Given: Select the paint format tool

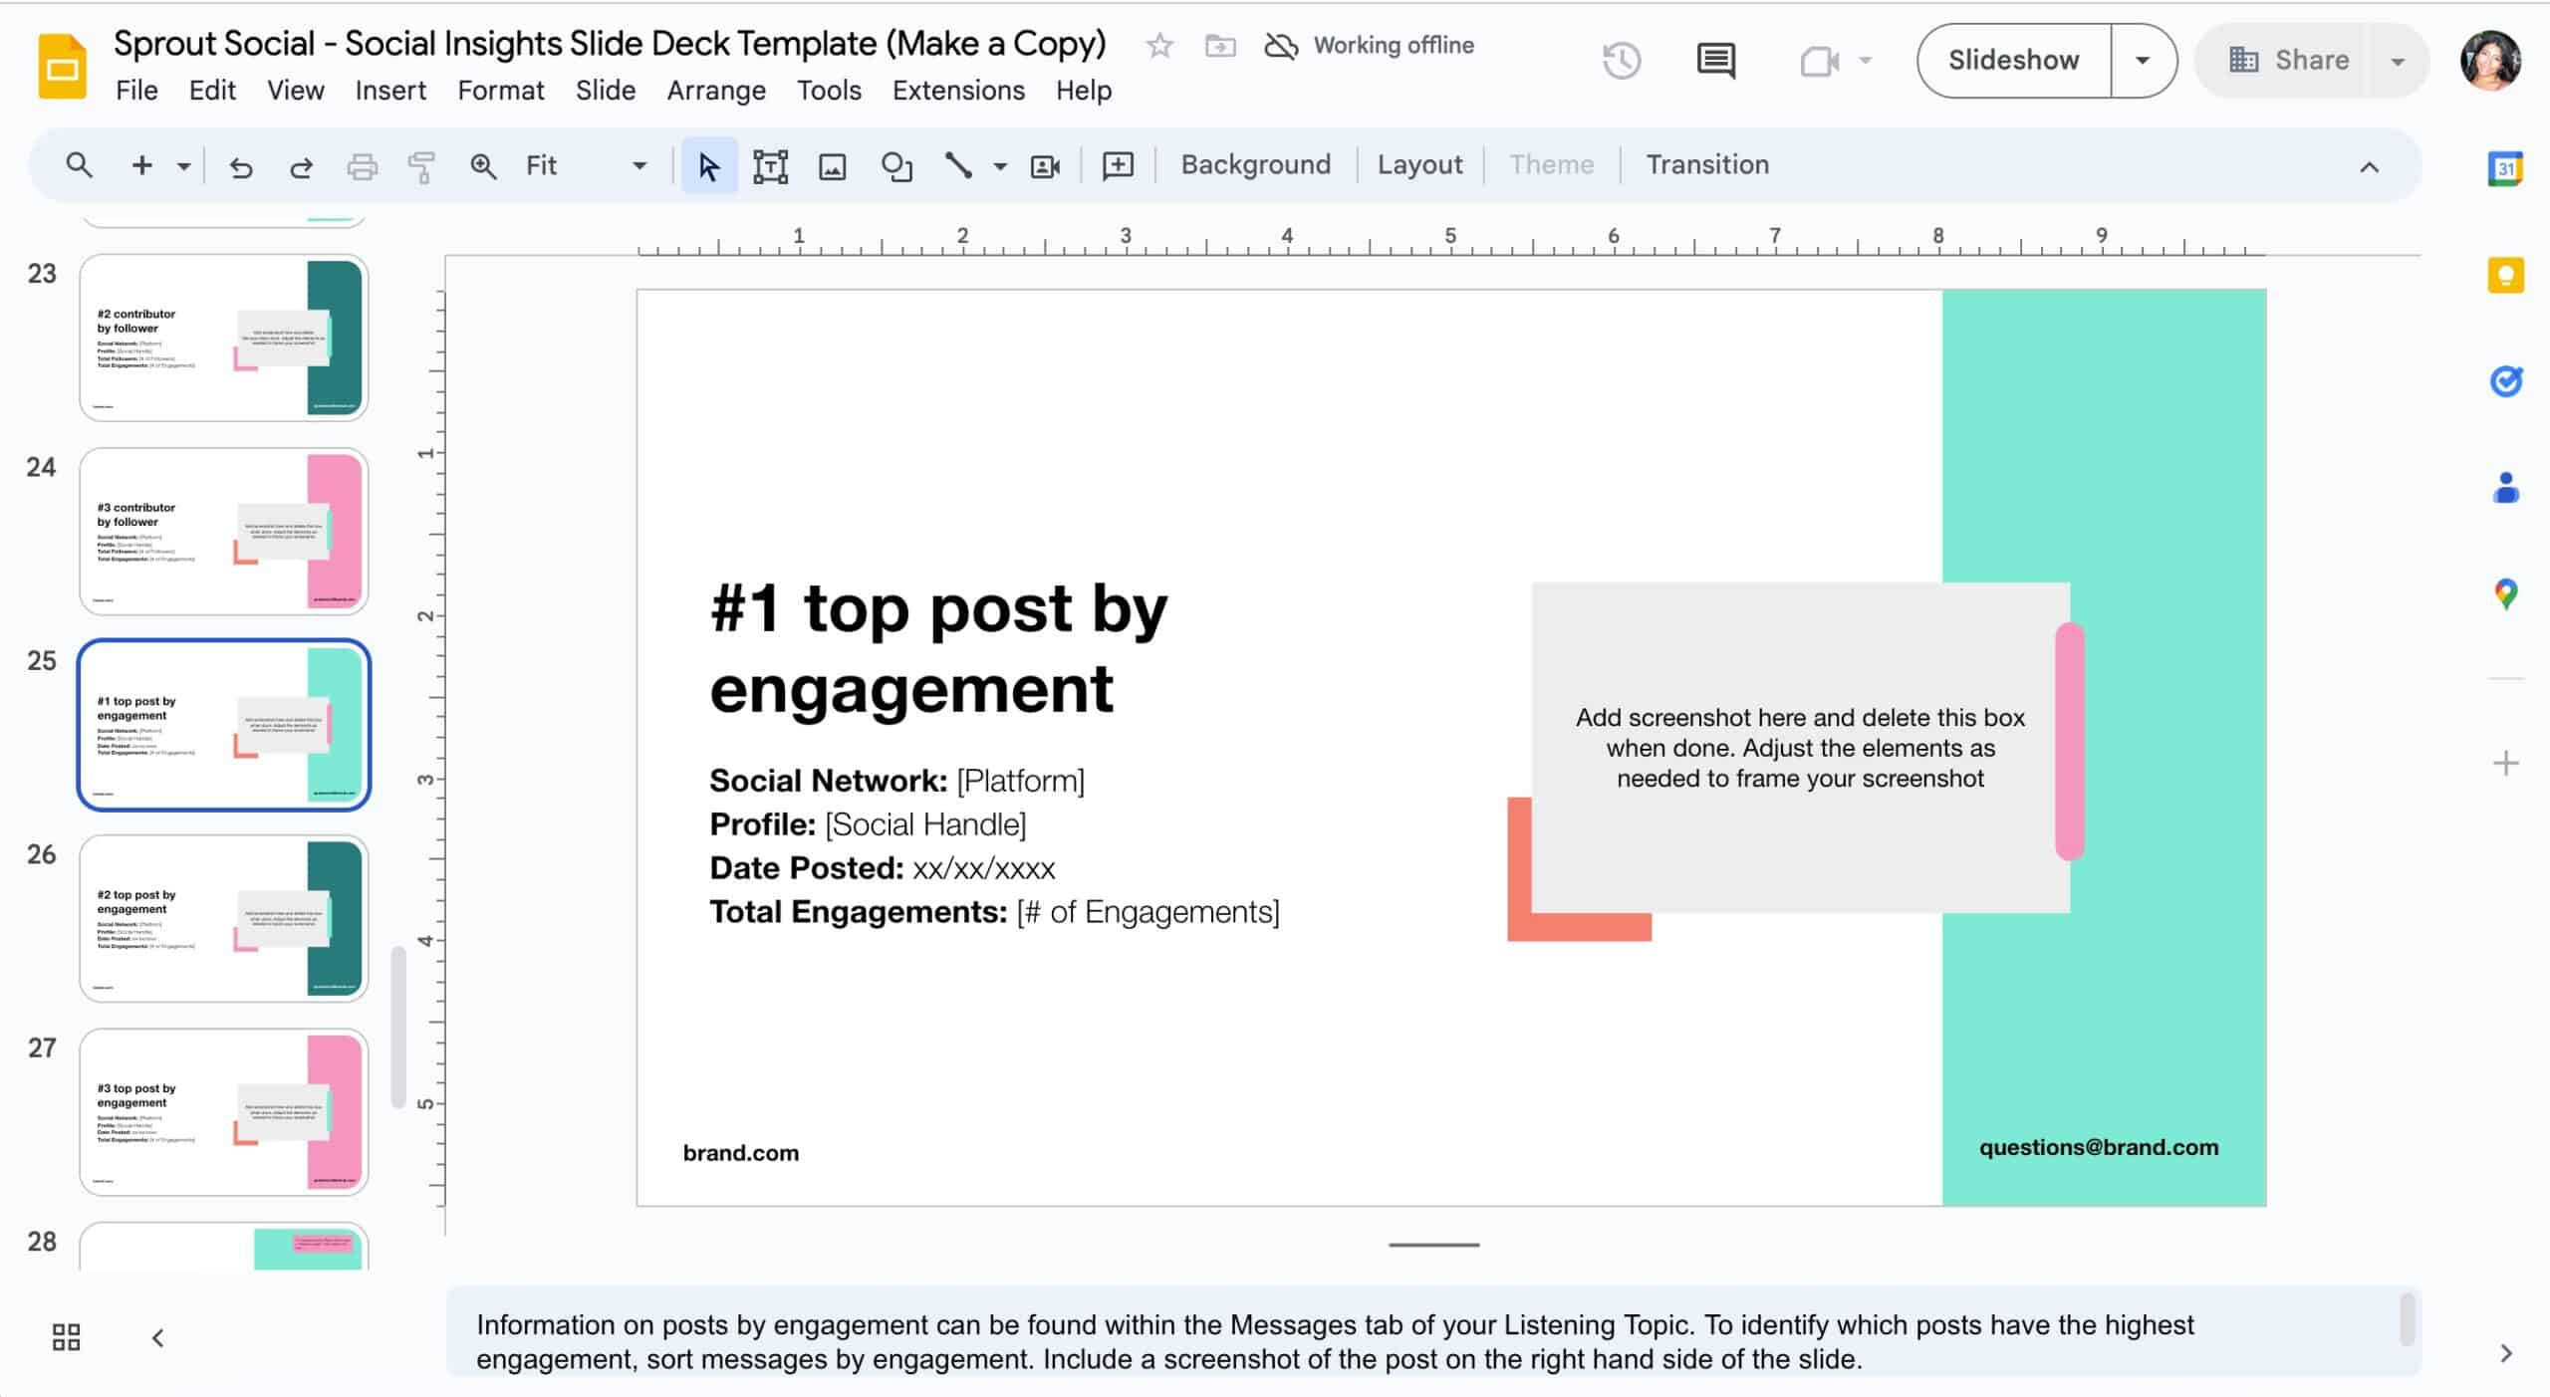Looking at the screenshot, I should coord(422,165).
